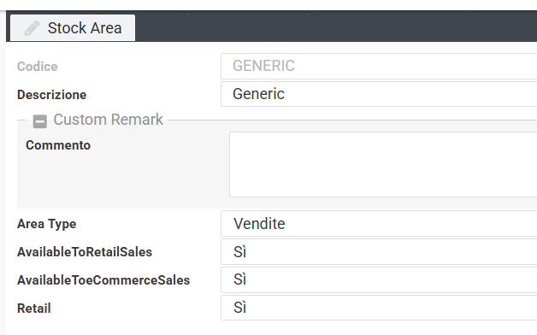This screenshot has width=537, height=335.
Task: Click the Retail label
Action: [x=34, y=309]
